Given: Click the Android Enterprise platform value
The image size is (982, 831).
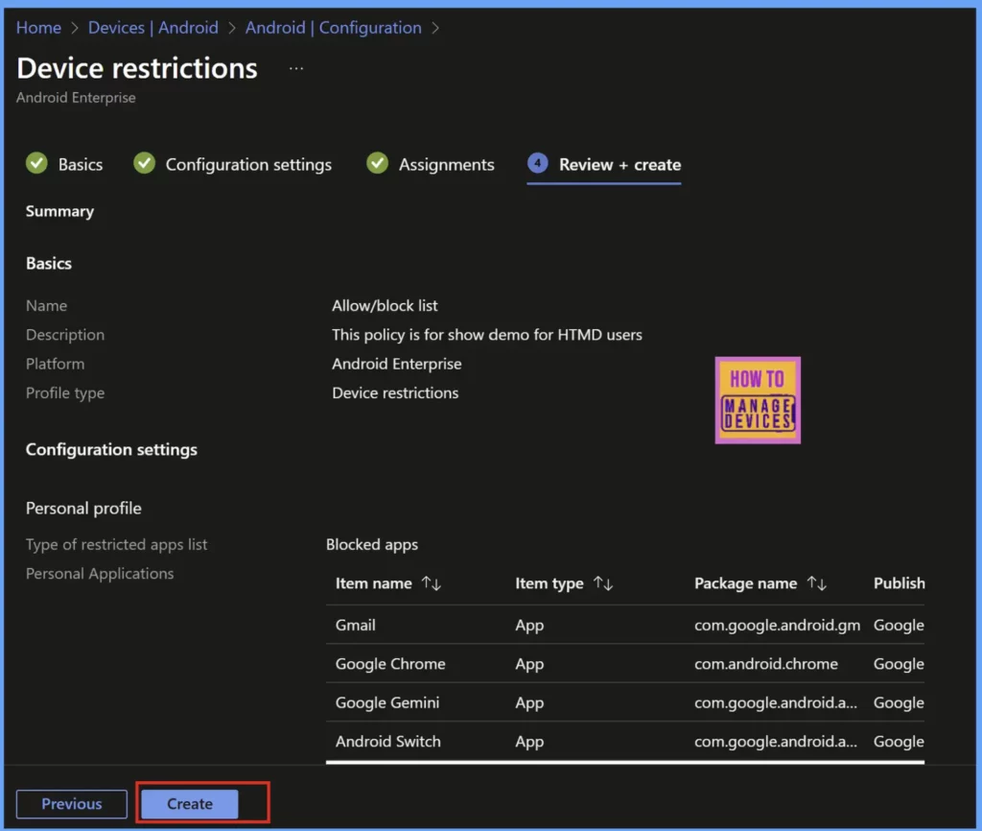Looking at the screenshot, I should (397, 364).
